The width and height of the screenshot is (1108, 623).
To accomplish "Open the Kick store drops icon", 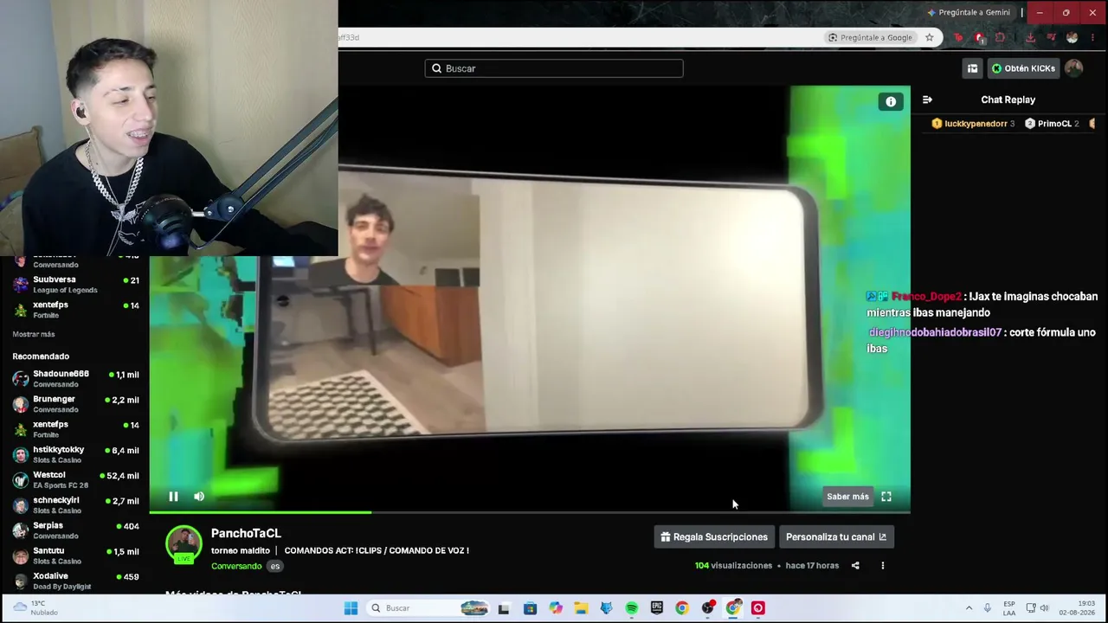I will pyautogui.click(x=972, y=68).
